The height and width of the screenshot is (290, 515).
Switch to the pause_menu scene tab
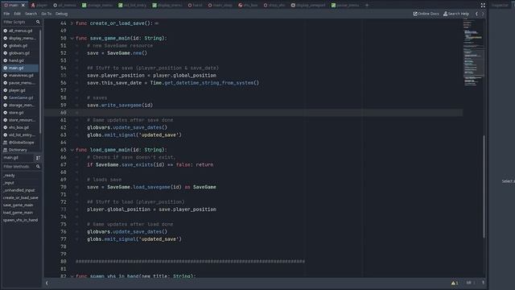[345, 6]
